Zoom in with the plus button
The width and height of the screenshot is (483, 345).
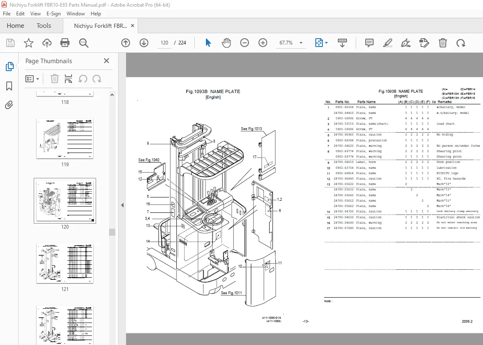[263, 43]
